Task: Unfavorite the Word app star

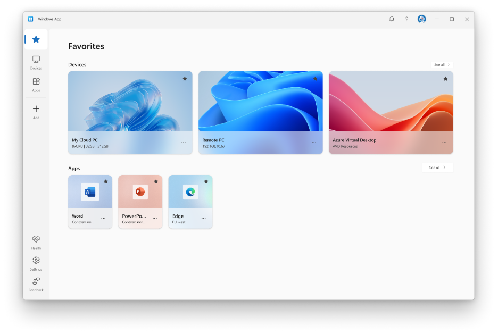Action: 106,181
